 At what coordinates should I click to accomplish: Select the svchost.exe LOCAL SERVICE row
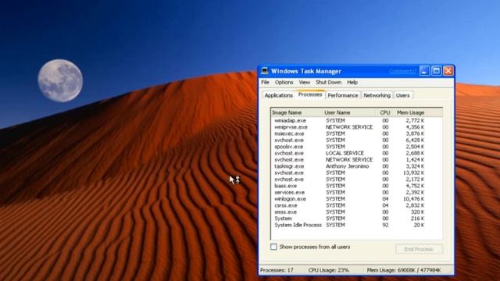pyautogui.click(x=356, y=153)
